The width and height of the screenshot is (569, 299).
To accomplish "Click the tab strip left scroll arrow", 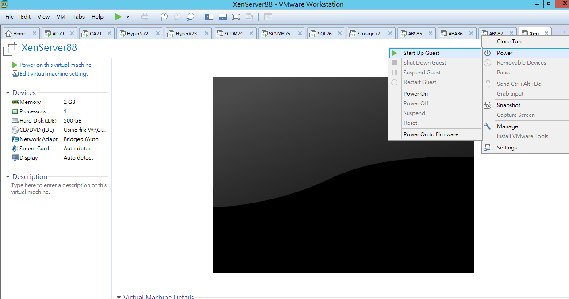I will click(564, 33).
